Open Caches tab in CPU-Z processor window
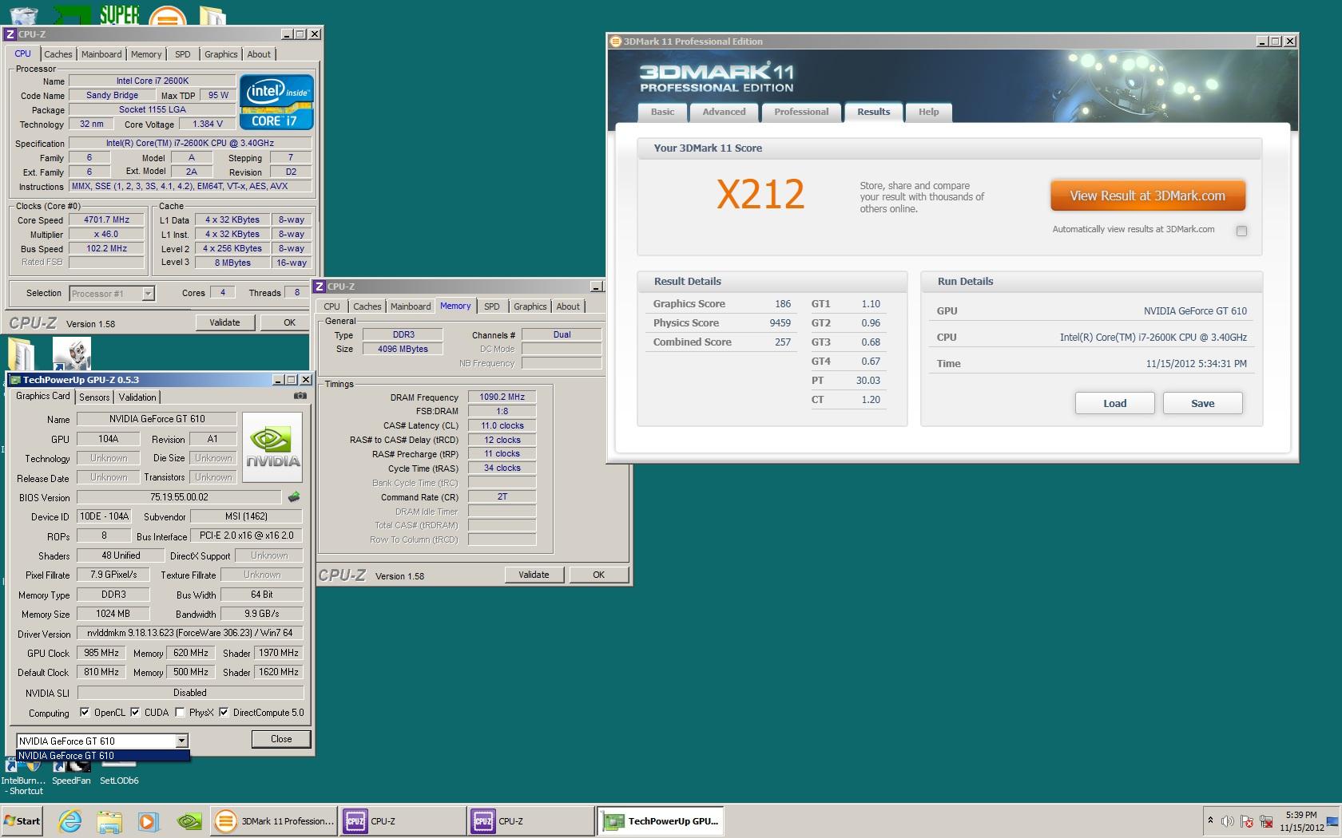1342x838 pixels. coord(58,54)
